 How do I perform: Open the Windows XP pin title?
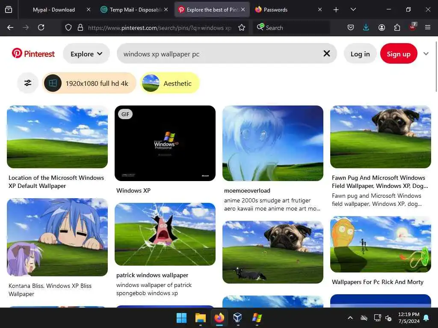click(133, 190)
